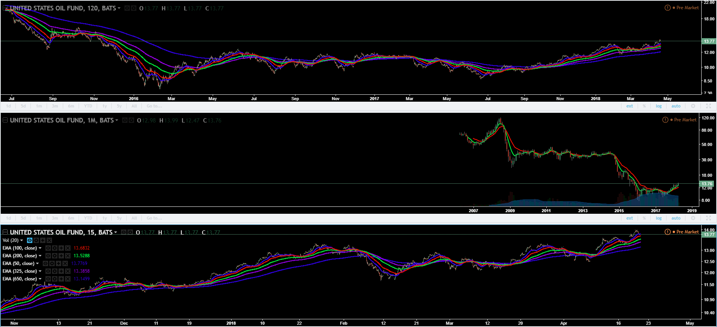Expand the EMA (325, close) dropdown arrow
The height and width of the screenshot is (327, 717).
tap(40, 271)
